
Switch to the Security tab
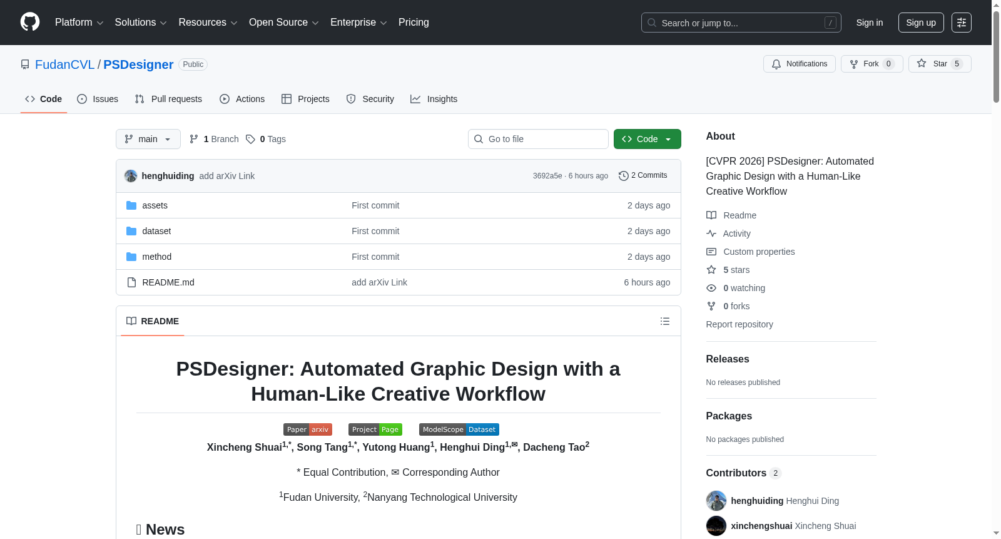[x=370, y=99]
